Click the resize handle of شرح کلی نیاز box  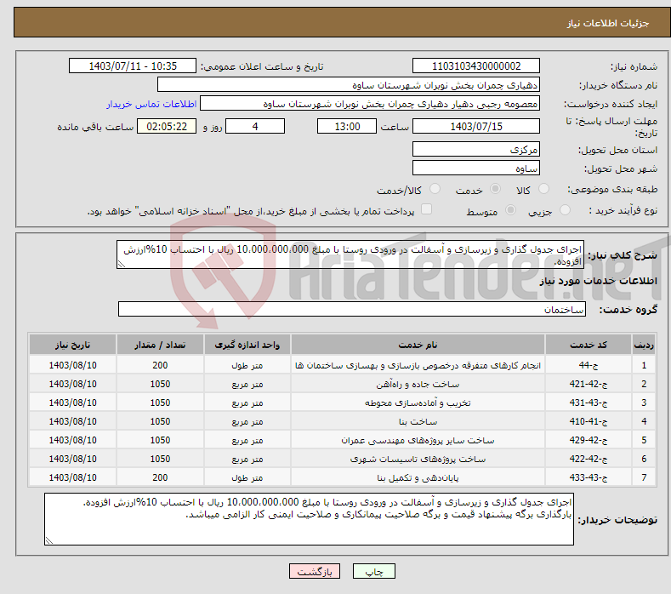pyautogui.click(x=121, y=265)
